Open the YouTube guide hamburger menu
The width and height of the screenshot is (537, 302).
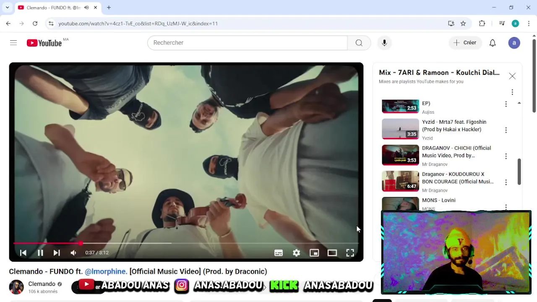[13, 43]
